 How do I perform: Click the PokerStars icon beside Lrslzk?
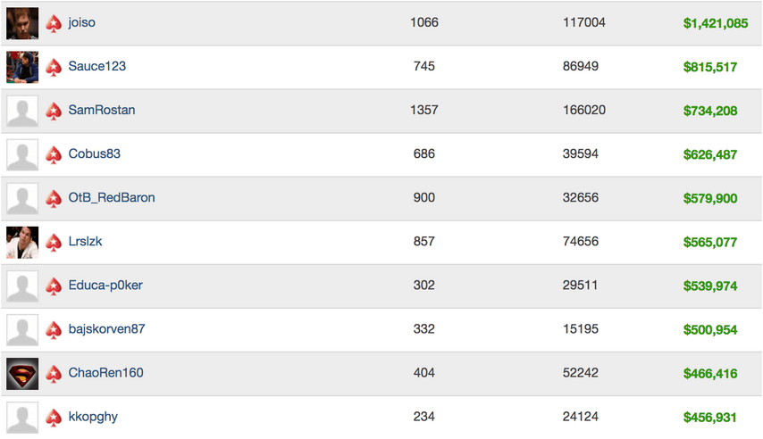[x=54, y=242]
